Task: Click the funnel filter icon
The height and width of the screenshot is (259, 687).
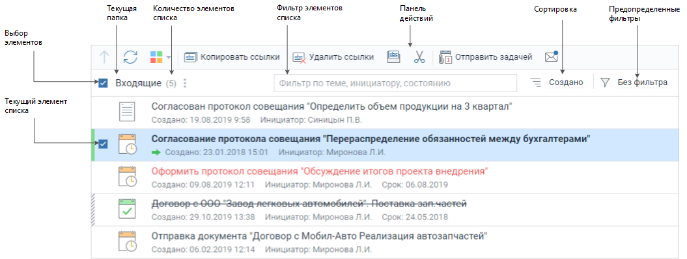Action: pos(605,82)
